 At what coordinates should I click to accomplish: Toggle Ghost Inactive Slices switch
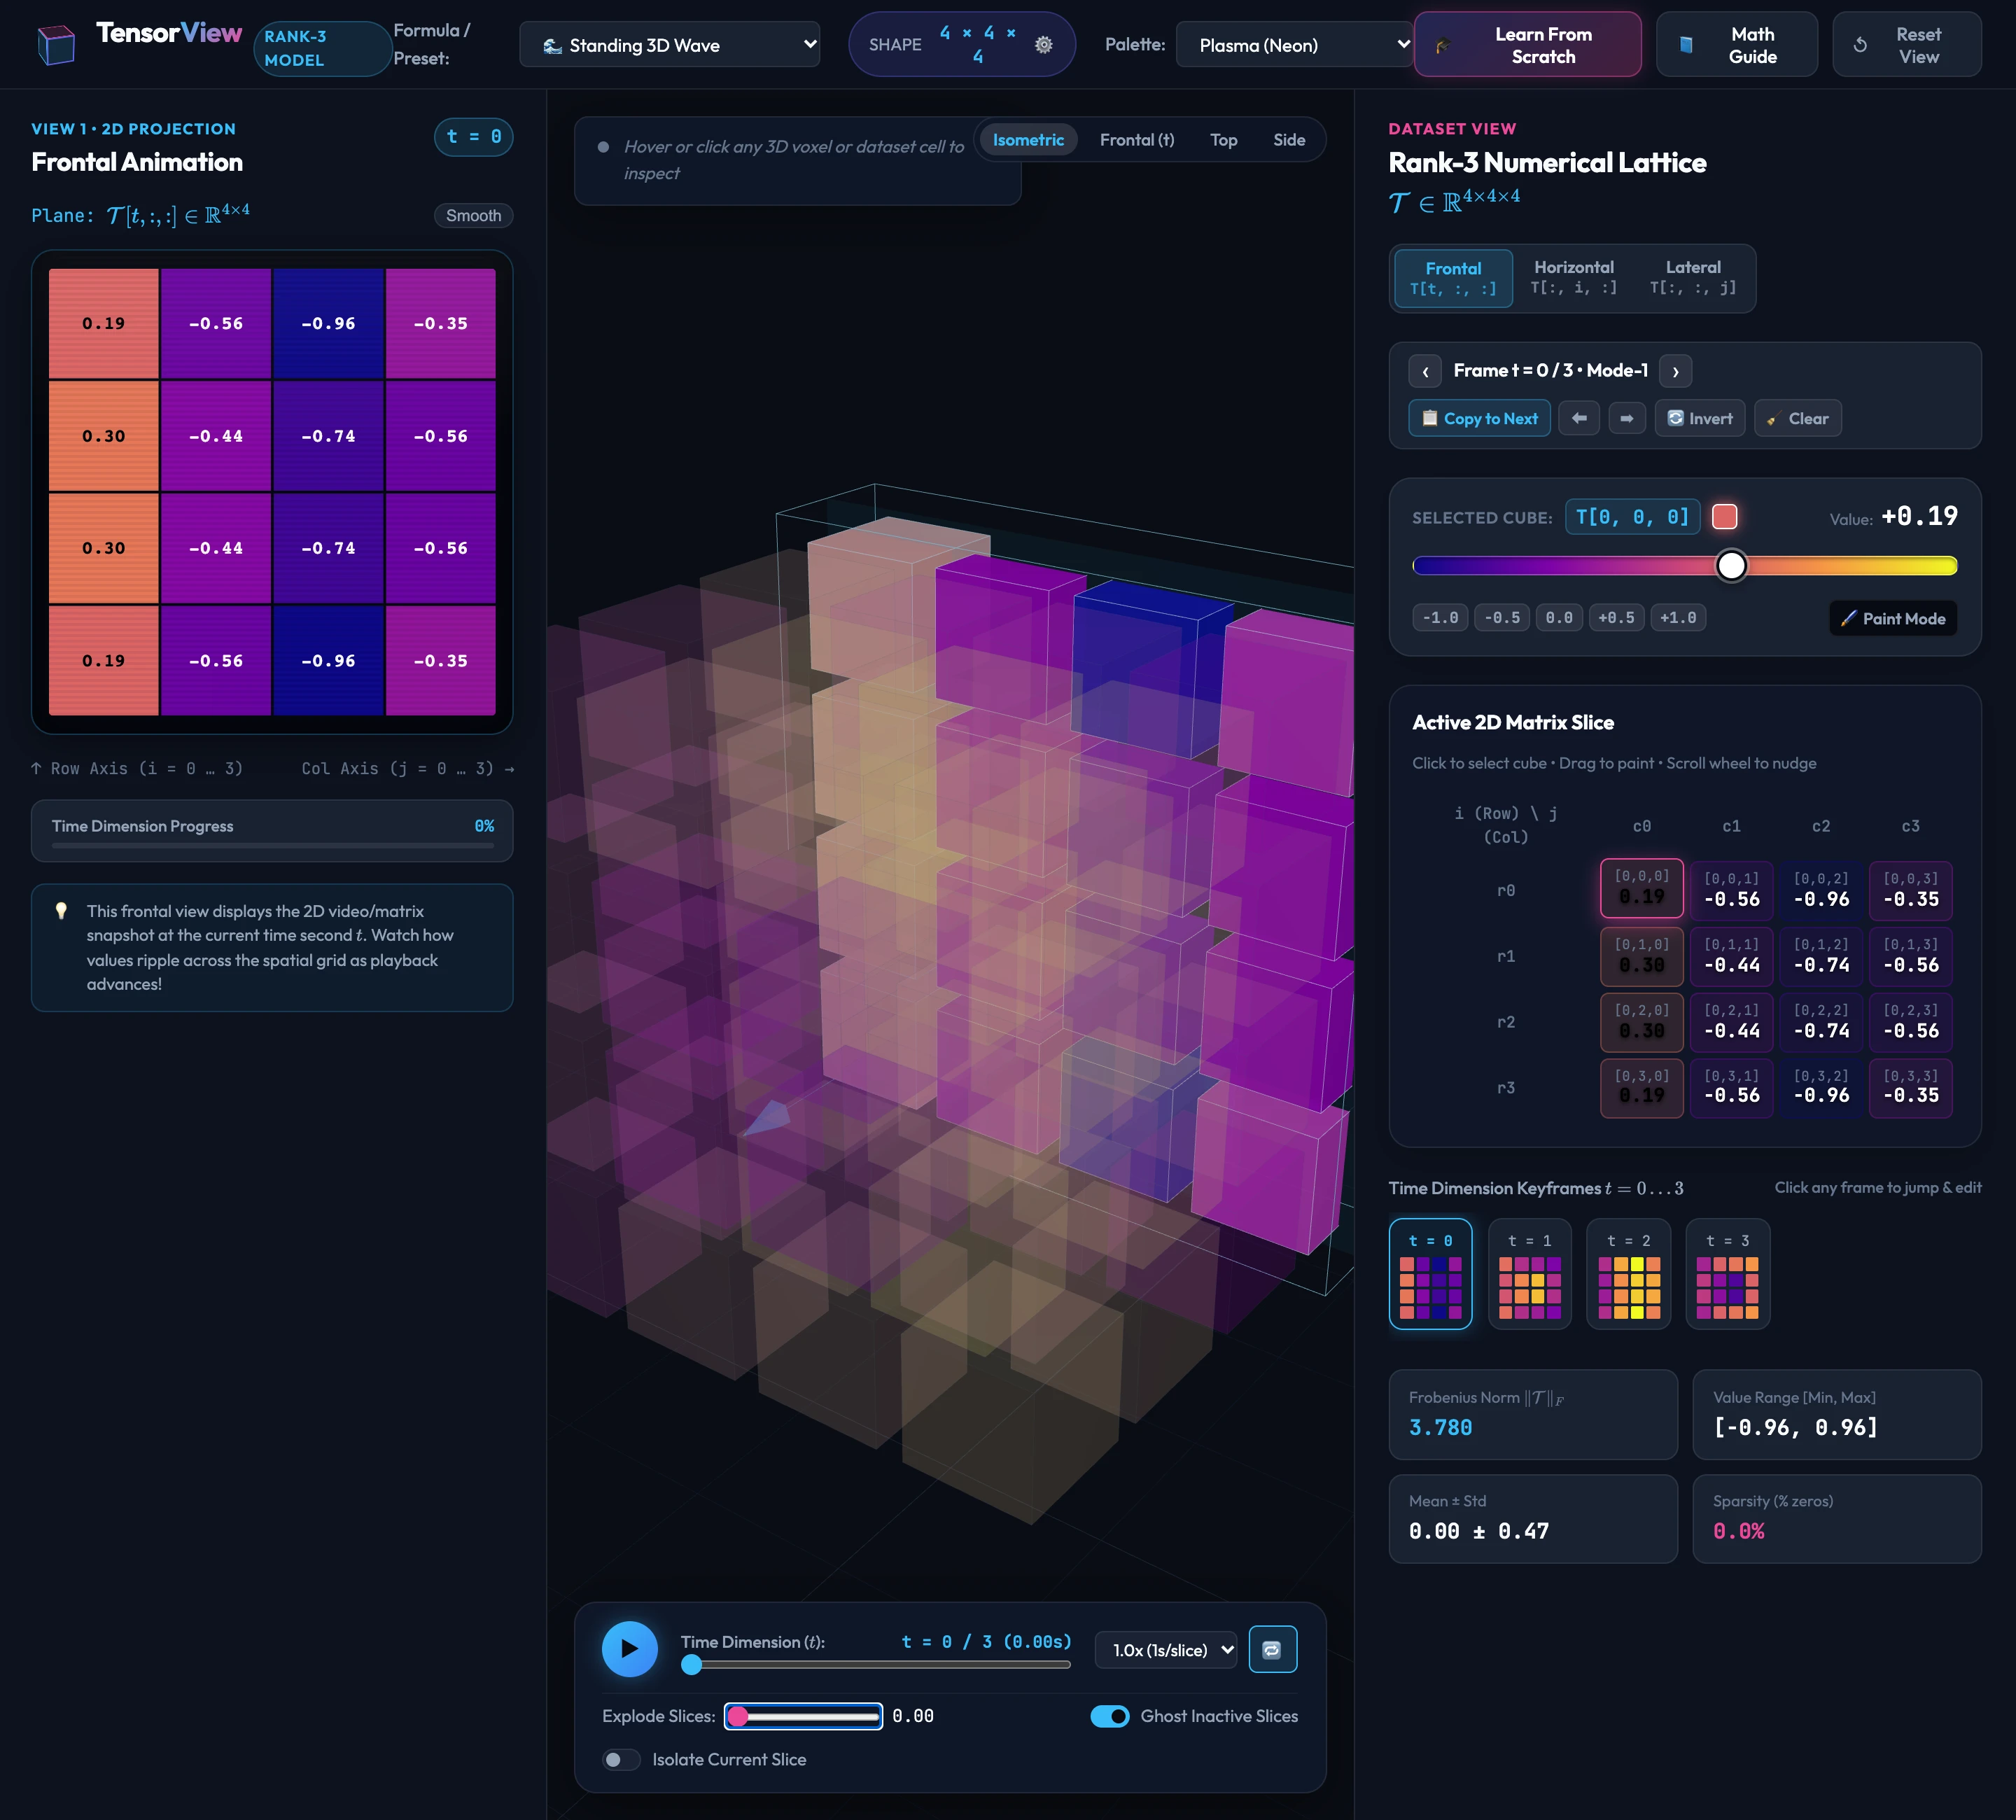pos(1110,1716)
